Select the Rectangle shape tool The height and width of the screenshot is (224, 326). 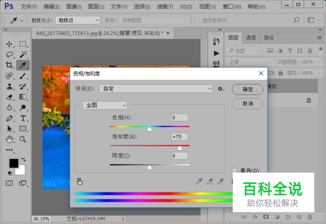tap(23, 129)
